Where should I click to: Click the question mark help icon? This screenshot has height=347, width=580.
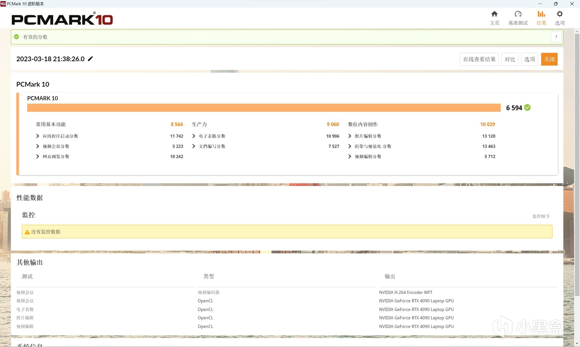click(x=556, y=37)
